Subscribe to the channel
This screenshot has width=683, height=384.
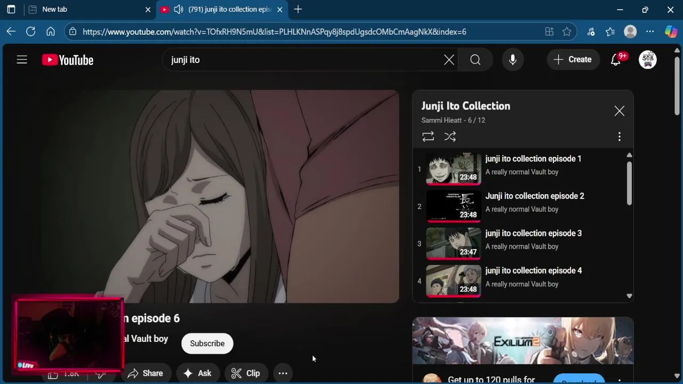207,343
